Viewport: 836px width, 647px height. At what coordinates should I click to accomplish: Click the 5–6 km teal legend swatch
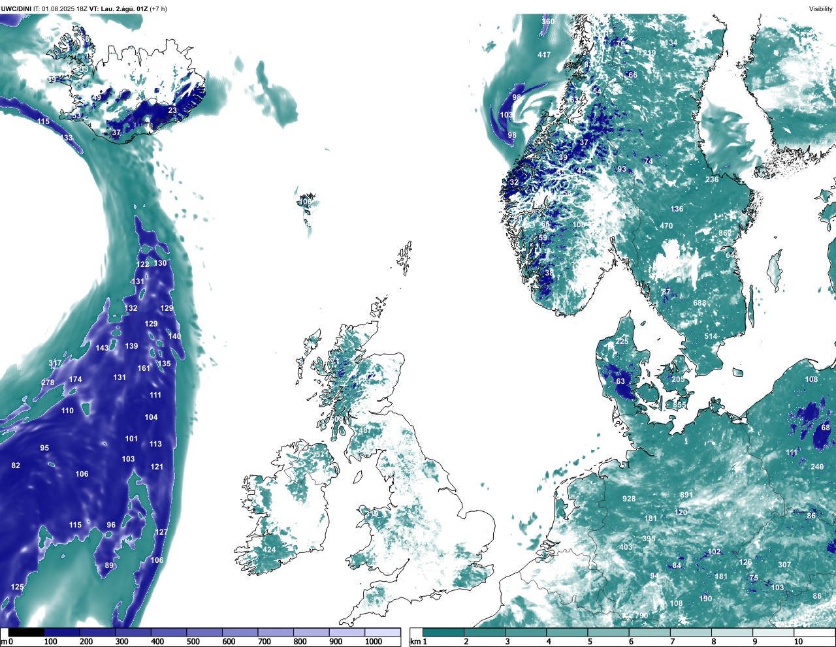tap(609, 633)
